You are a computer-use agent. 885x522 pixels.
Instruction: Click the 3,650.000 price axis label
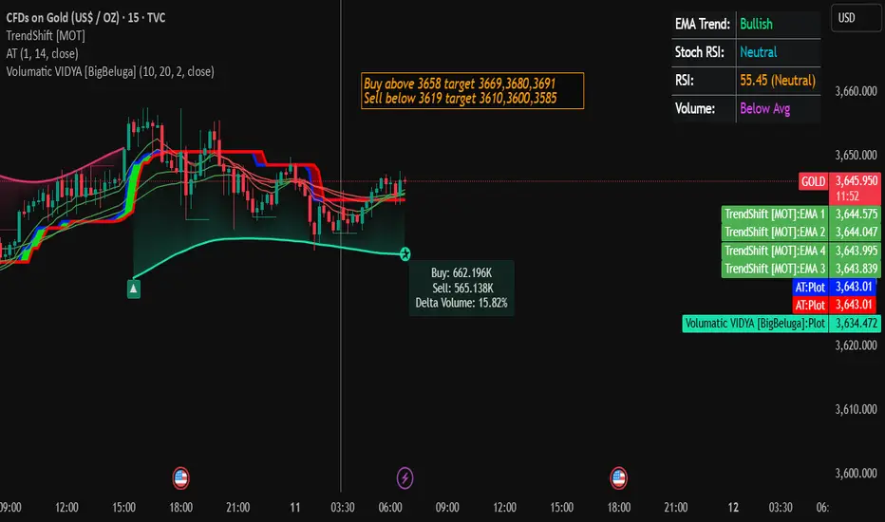coord(857,156)
